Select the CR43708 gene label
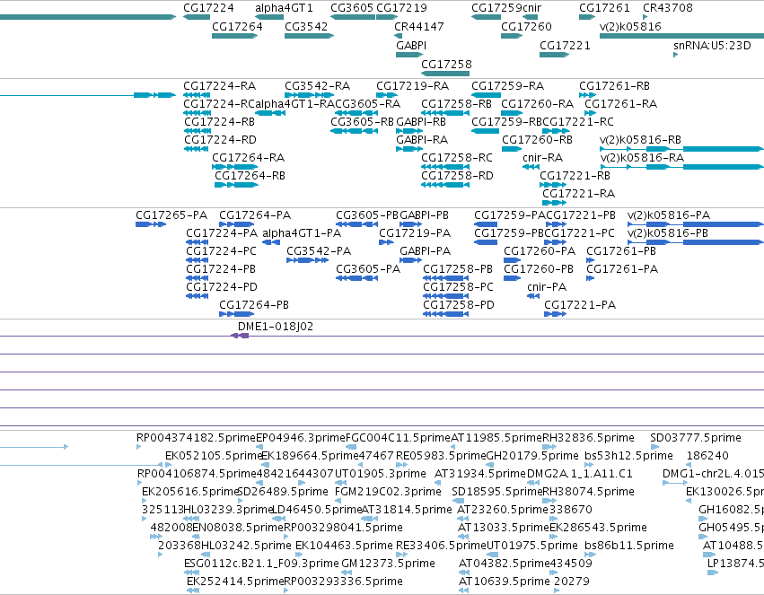The height and width of the screenshot is (595, 764). point(668,8)
